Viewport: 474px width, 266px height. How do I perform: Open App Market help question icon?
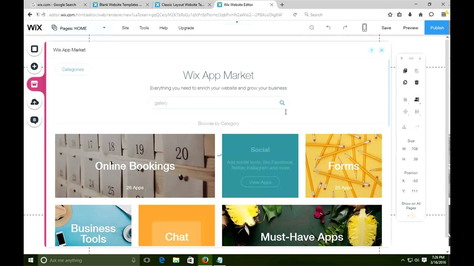click(371, 50)
